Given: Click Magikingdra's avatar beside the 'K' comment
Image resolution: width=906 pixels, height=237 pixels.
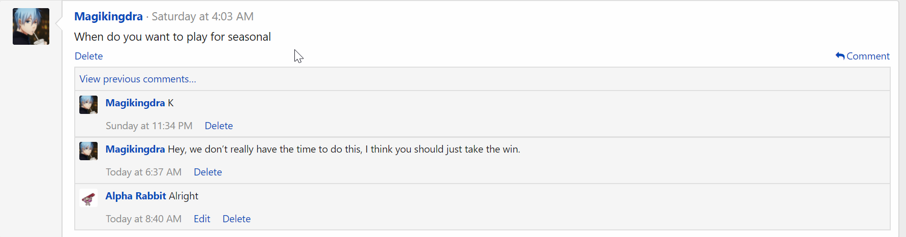Looking at the screenshot, I should point(88,105).
